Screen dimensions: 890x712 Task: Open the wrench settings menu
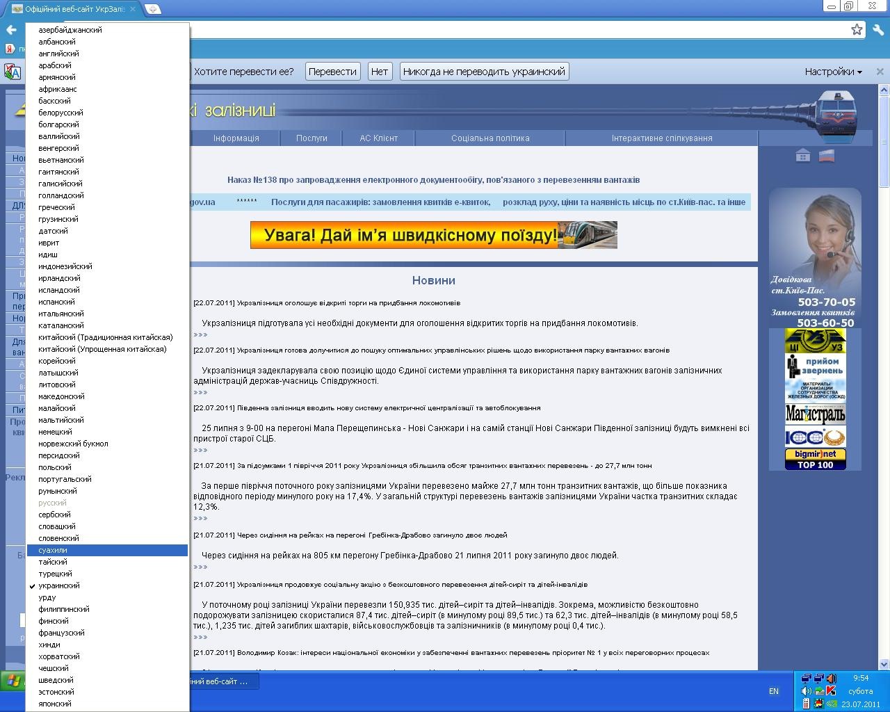878,30
